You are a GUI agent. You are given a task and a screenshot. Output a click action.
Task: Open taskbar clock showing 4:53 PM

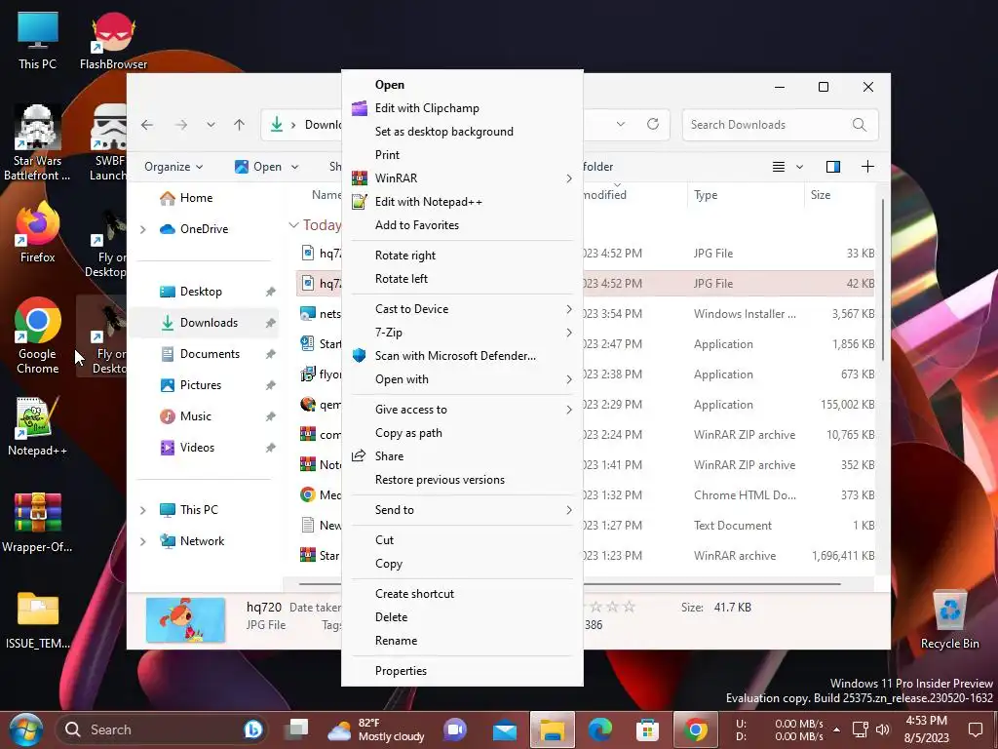[927, 729]
